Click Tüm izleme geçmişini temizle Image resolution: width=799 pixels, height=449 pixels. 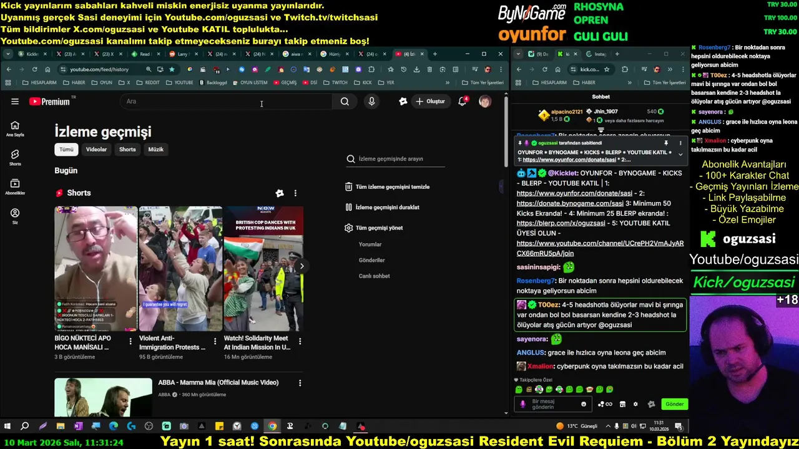387,186
